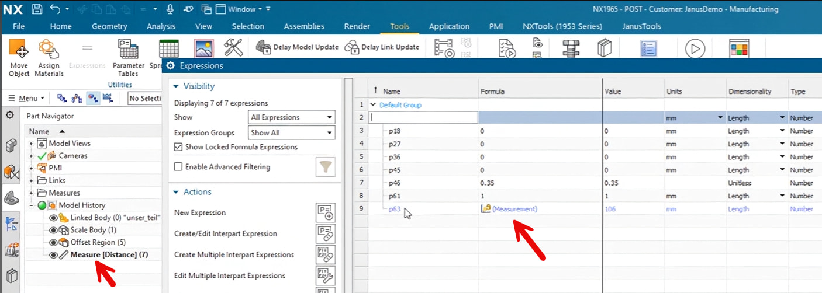Click Create/Edit Interpart Expression icon
This screenshot has width=822, height=293.
coord(325,233)
